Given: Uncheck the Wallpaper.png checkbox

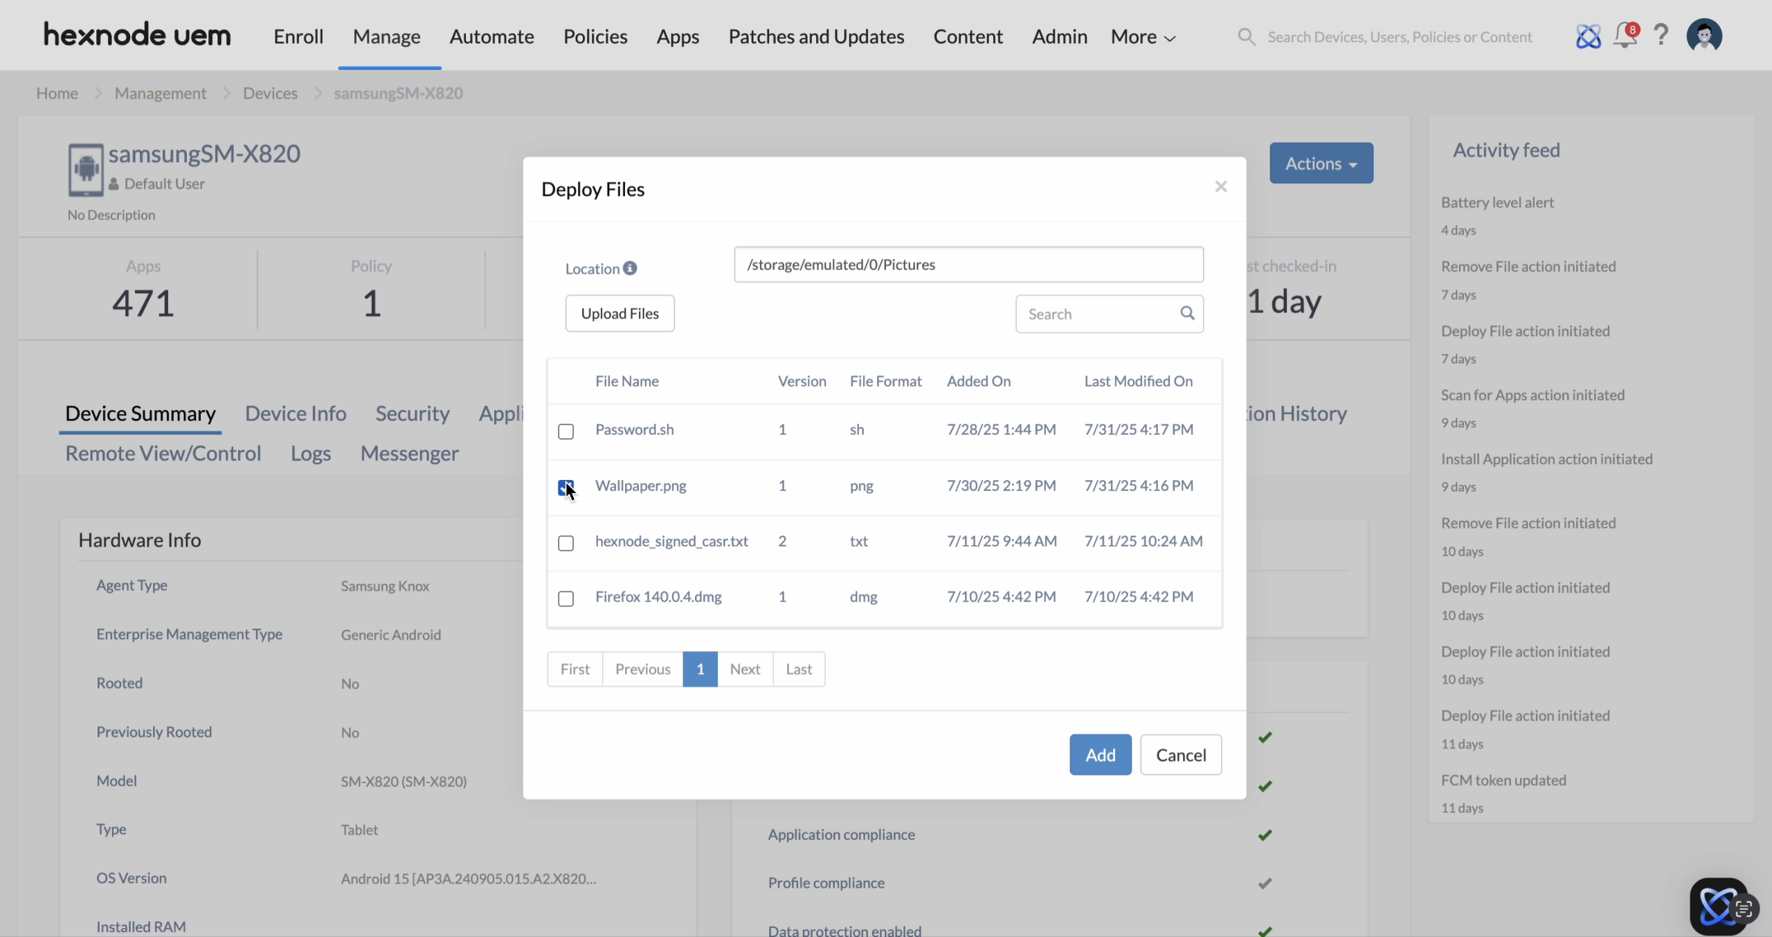Looking at the screenshot, I should 566,488.
